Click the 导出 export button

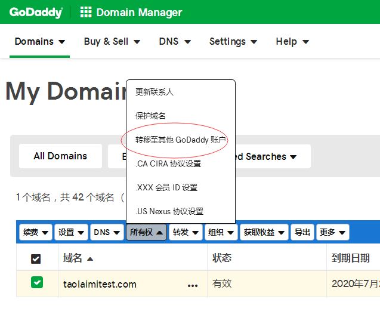[x=302, y=232]
